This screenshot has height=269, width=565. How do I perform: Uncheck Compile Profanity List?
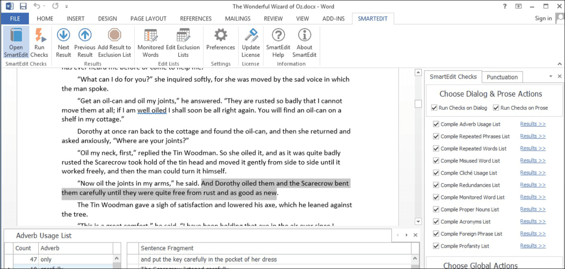click(x=436, y=246)
